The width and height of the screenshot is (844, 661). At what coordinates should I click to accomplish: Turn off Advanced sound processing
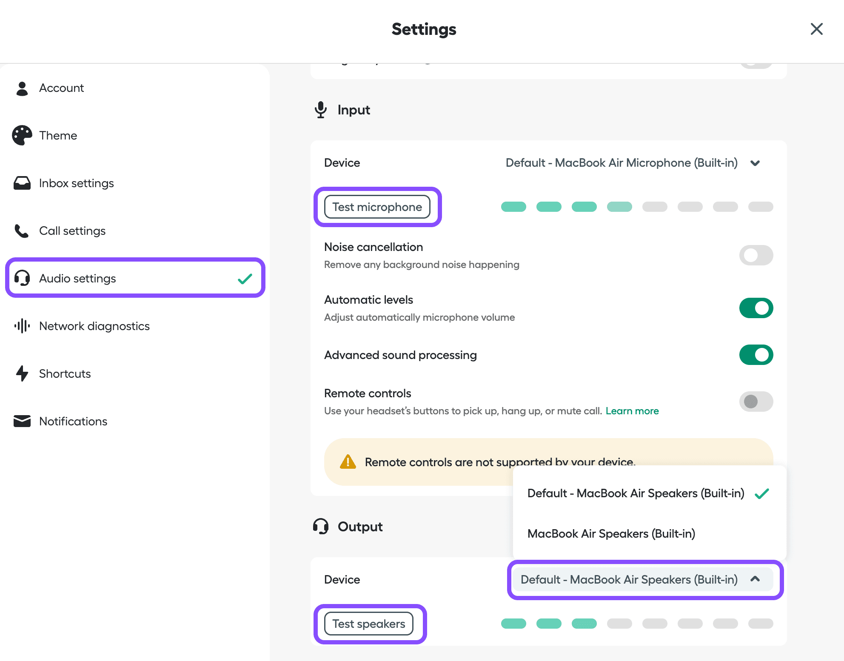point(756,354)
